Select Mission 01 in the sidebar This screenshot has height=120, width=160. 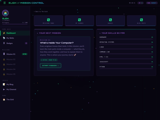tap(15, 54)
